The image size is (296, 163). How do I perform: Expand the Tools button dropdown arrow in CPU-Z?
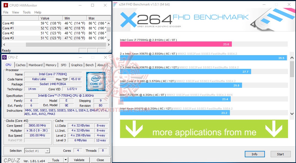66,160
